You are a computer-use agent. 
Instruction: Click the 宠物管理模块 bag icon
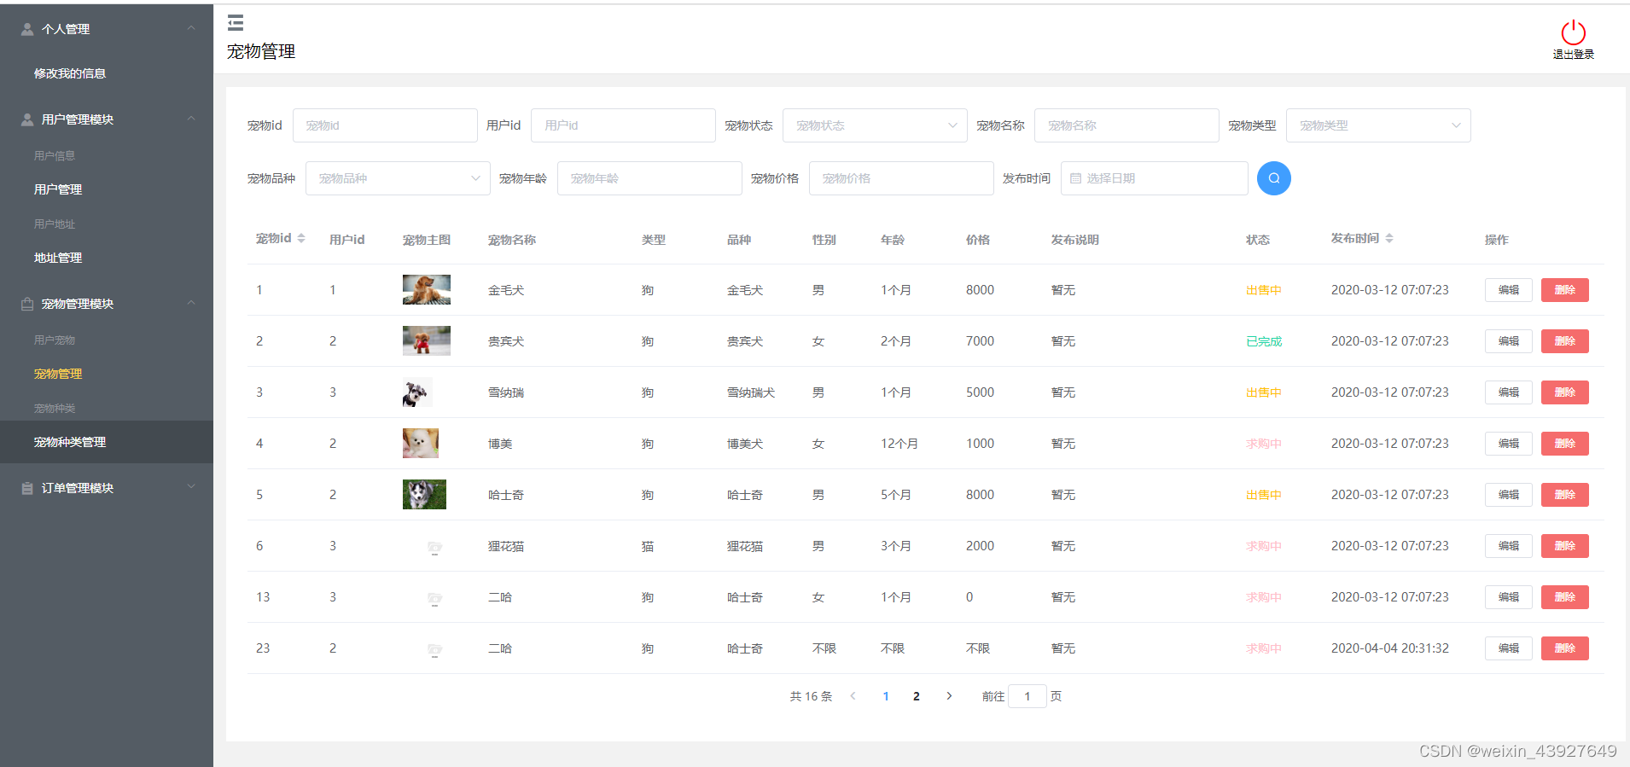[27, 304]
